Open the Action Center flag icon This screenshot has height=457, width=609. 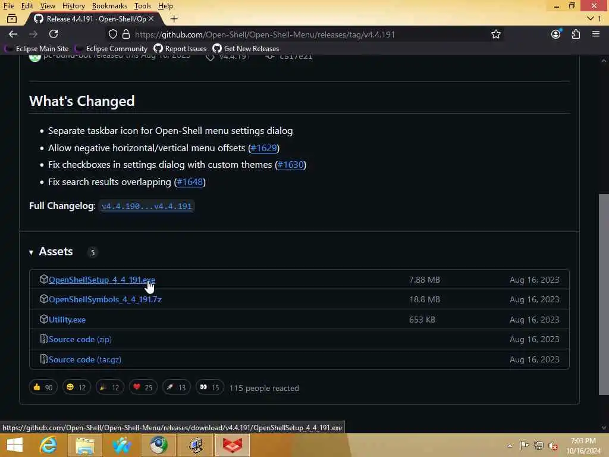524,445
